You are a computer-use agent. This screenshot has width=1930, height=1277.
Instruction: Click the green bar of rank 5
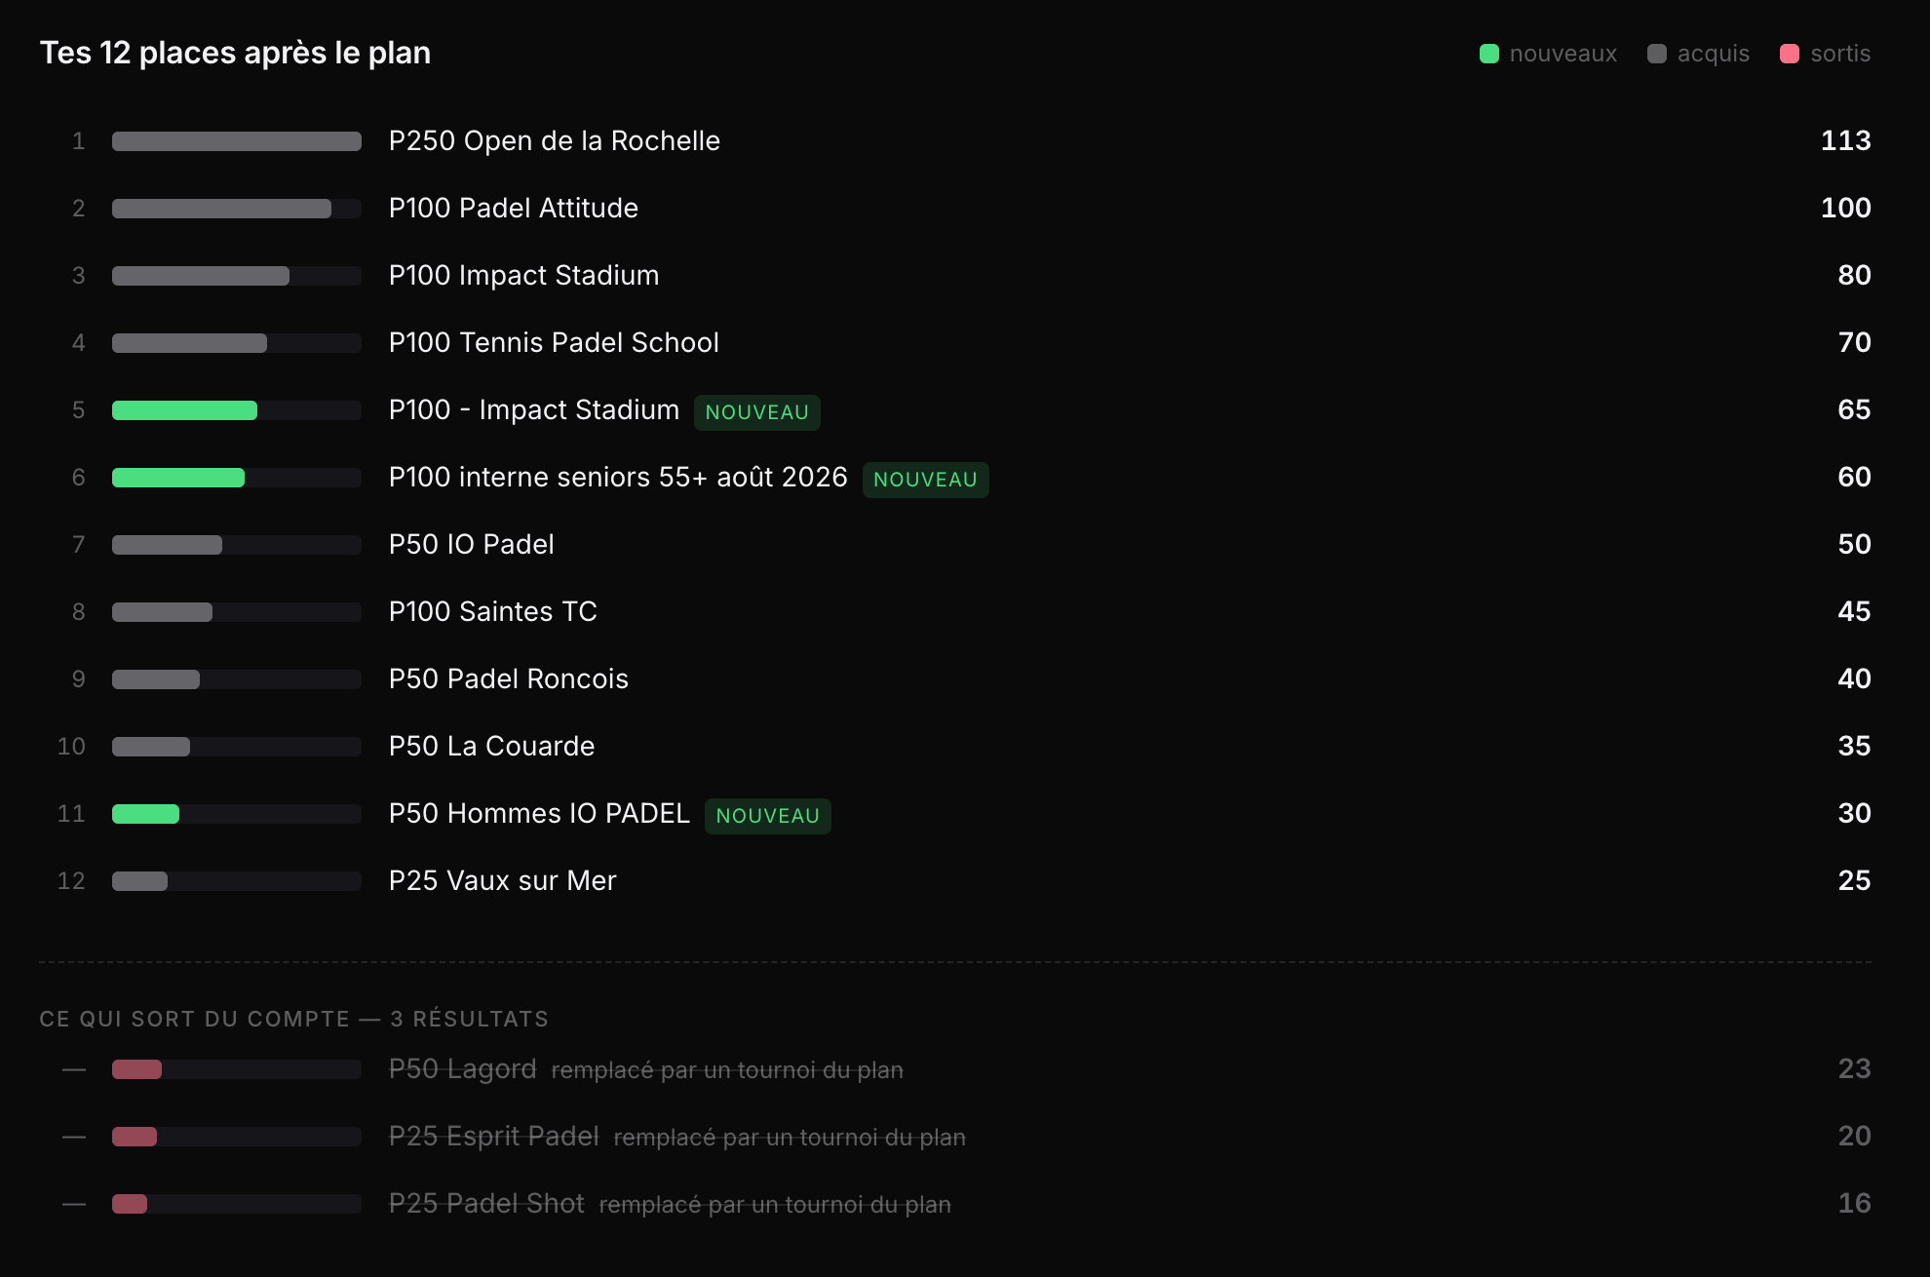pos(184,410)
